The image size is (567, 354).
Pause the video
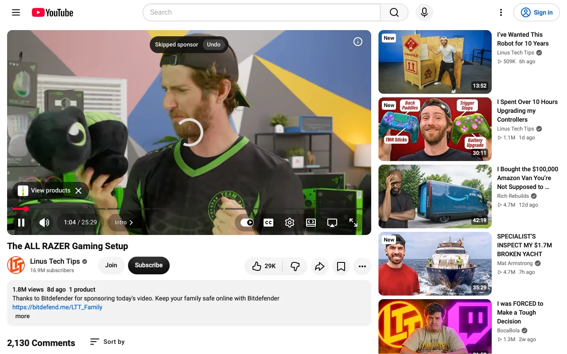coord(21,223)
